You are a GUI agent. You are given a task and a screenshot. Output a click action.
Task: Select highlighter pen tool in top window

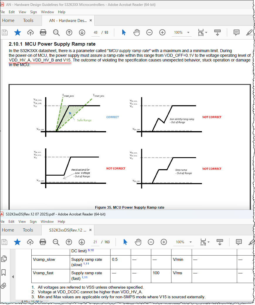(x=249, y=32)
